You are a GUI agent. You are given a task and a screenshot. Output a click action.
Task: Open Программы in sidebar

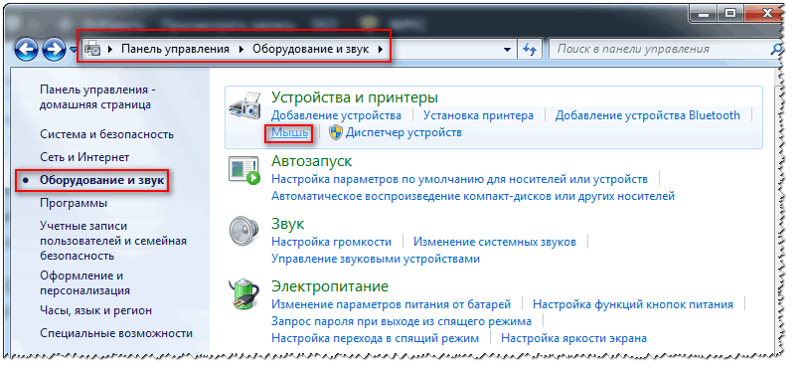pyautogui.click(x=74, y=203)
